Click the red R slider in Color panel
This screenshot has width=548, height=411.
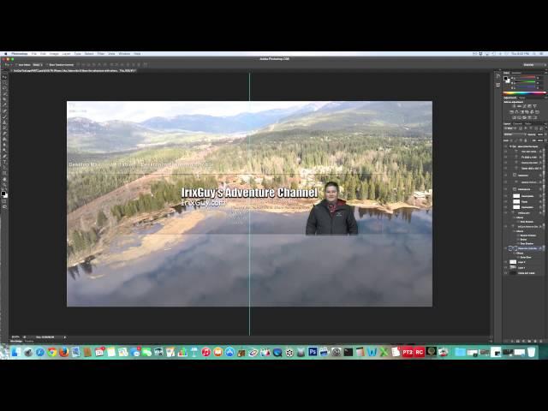(524, 78)
